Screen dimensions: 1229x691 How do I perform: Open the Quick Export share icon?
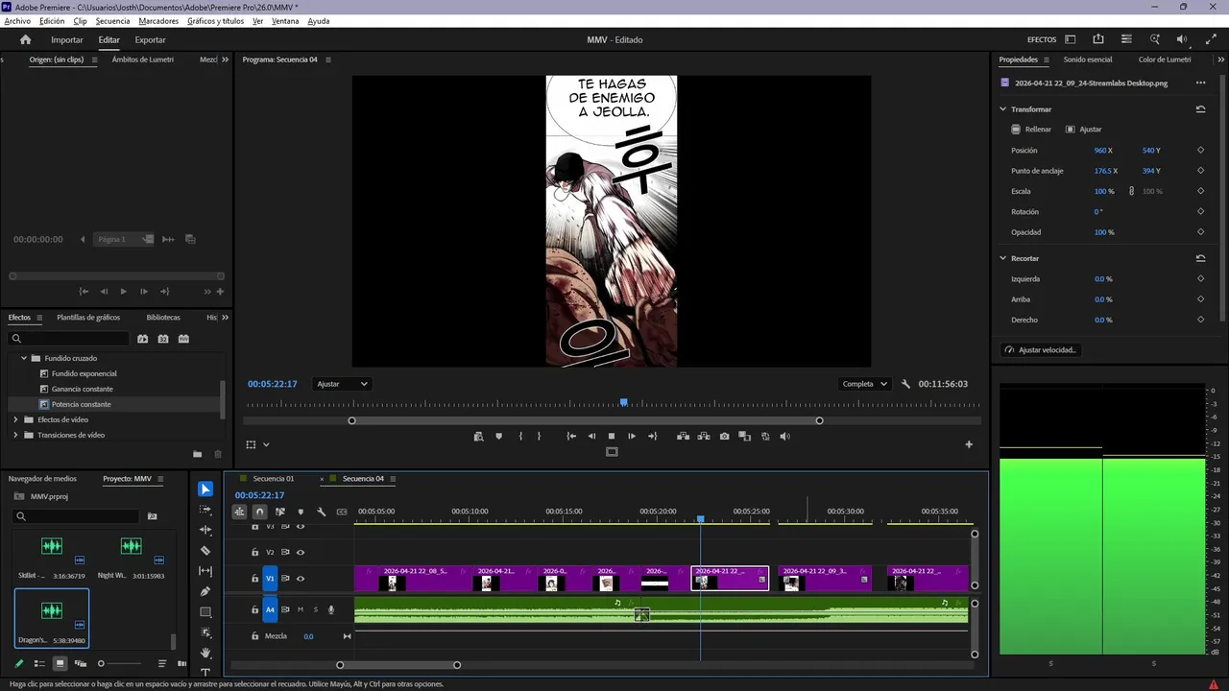(1098, 39)
